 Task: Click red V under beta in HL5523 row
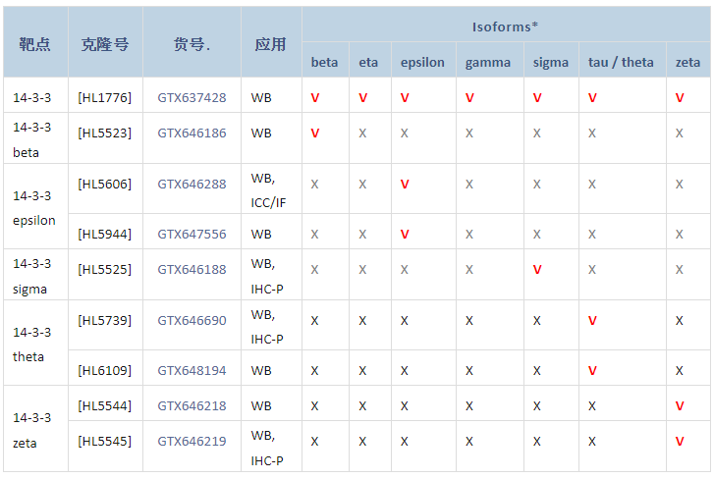315,133
